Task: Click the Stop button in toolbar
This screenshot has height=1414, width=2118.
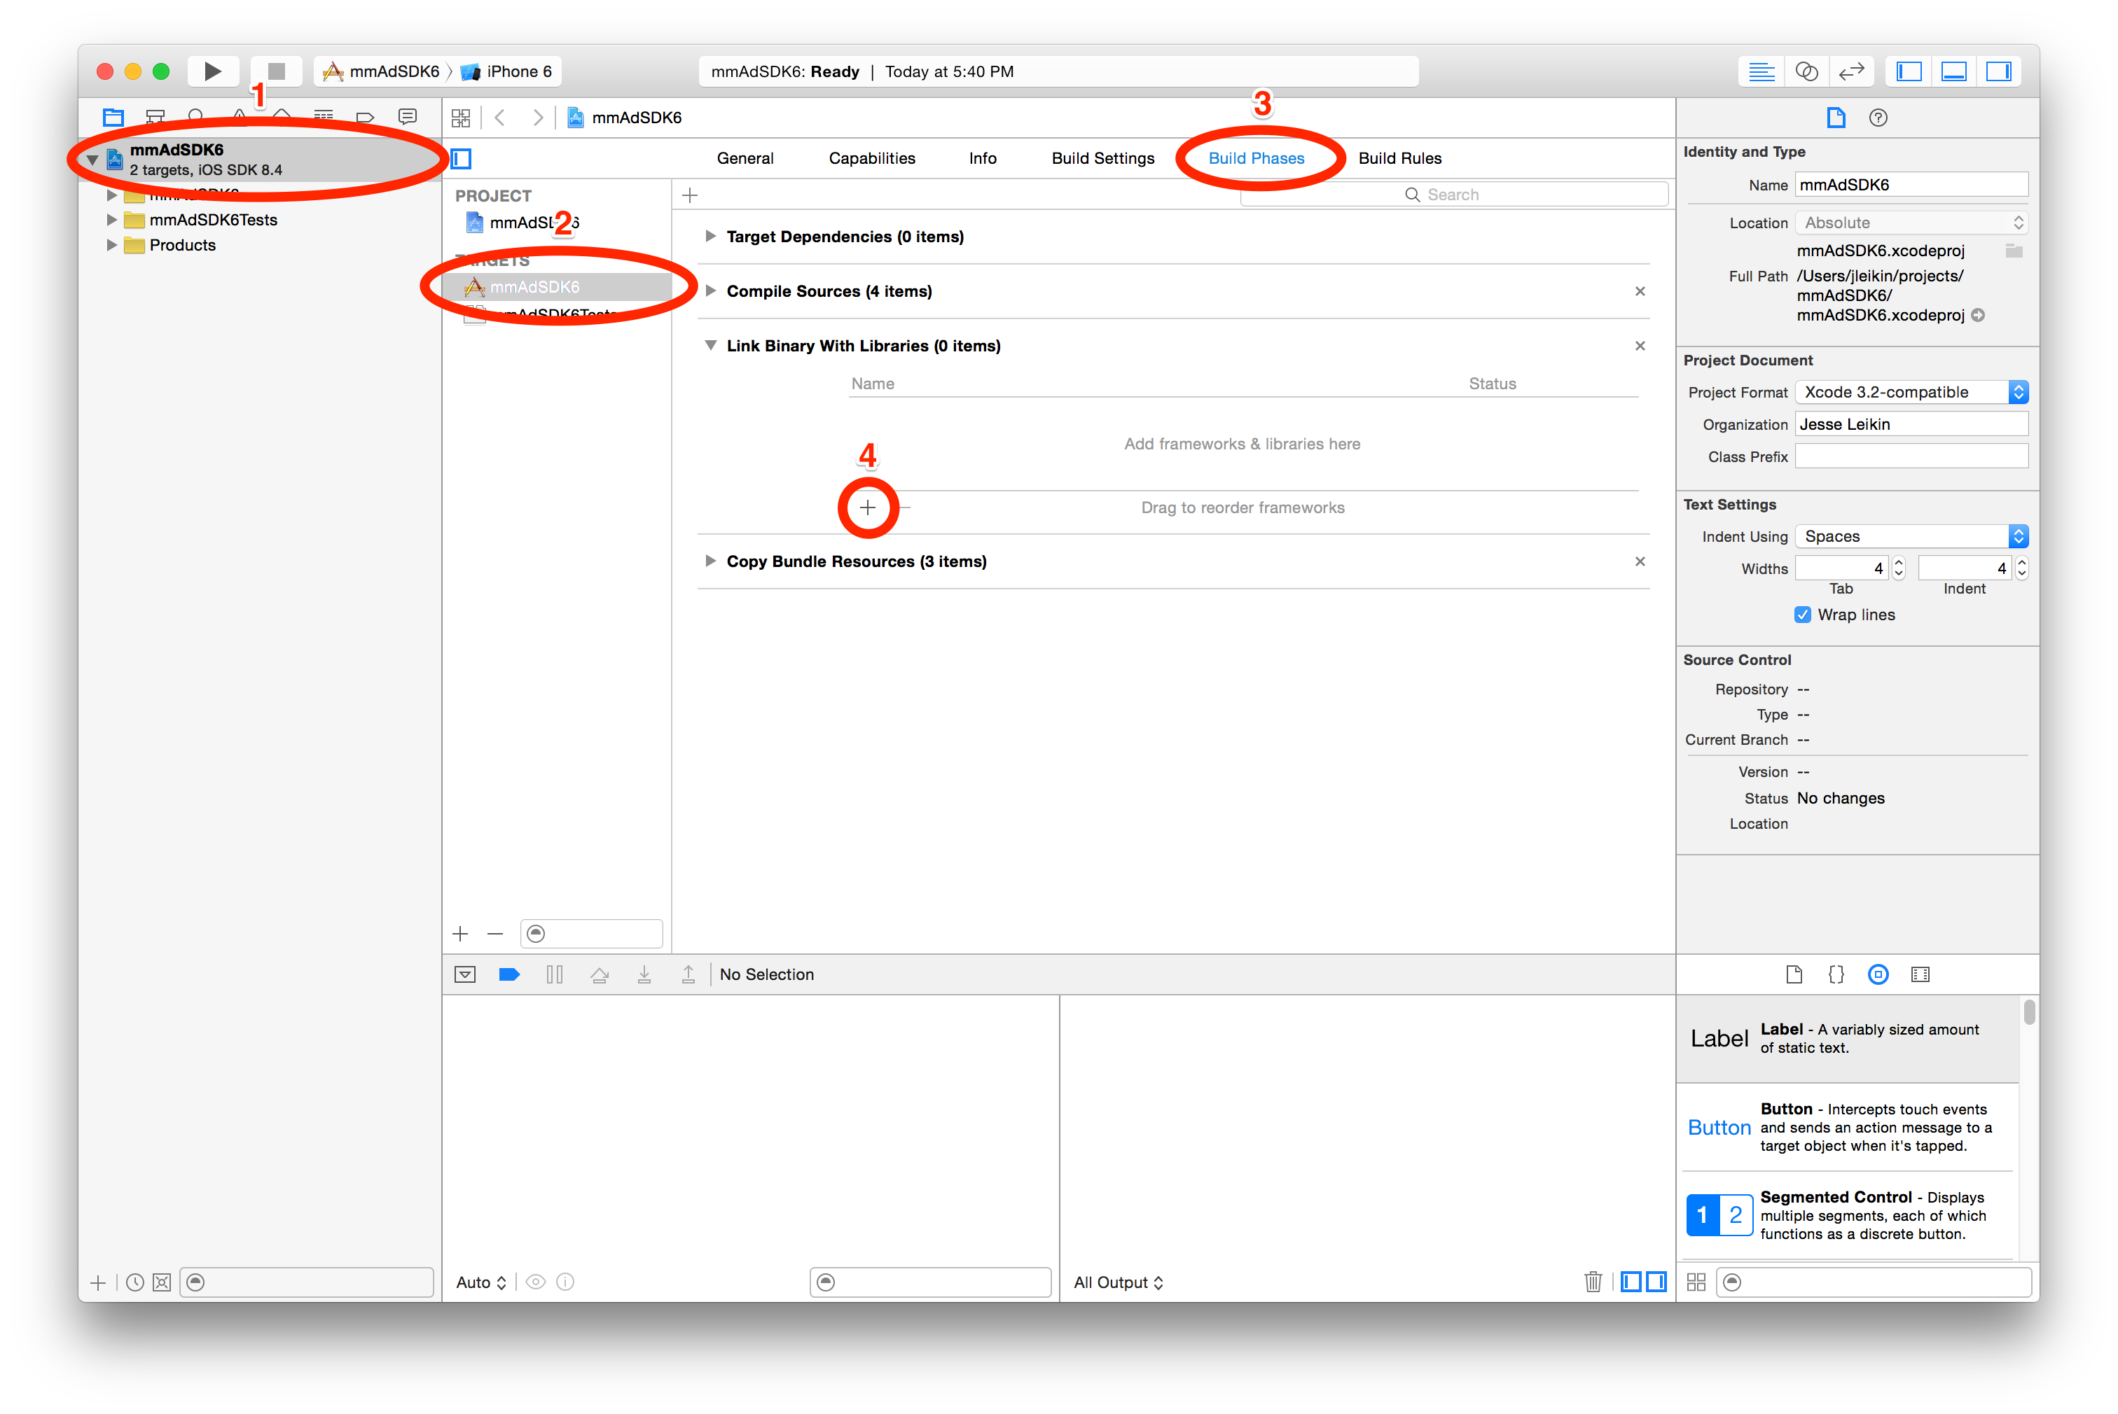Action: [x=276, y=71]
